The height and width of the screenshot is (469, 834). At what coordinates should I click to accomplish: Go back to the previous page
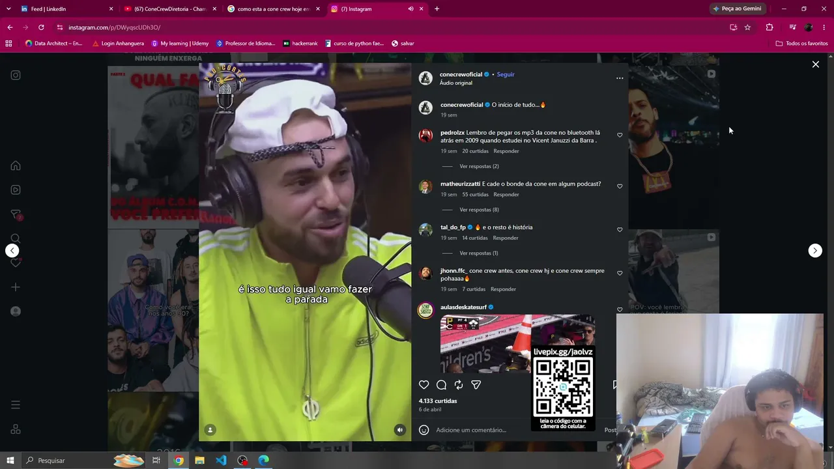[10, 27]
